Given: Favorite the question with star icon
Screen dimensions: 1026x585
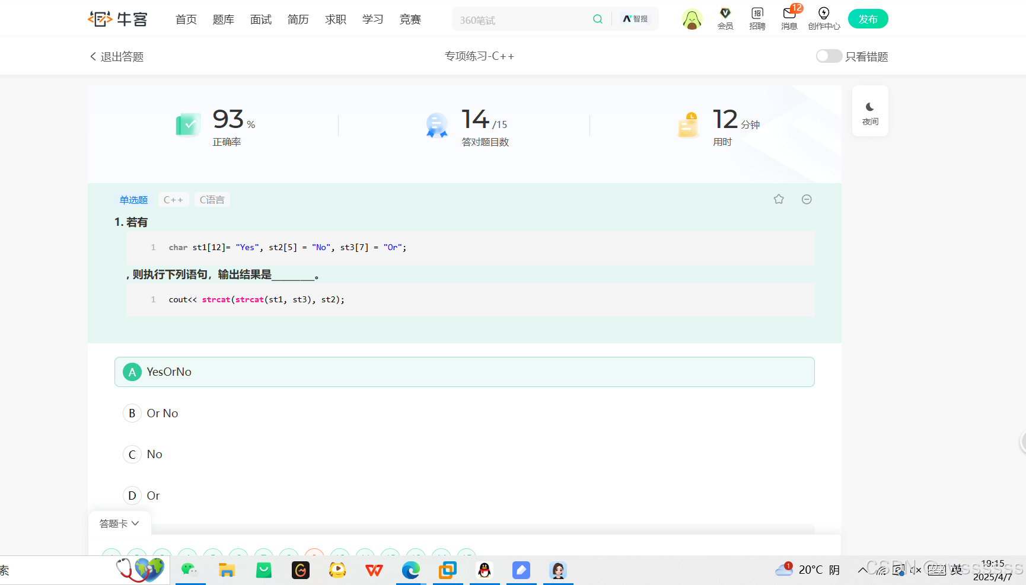Looking at the screenshot, I should [x=779, y=199].
